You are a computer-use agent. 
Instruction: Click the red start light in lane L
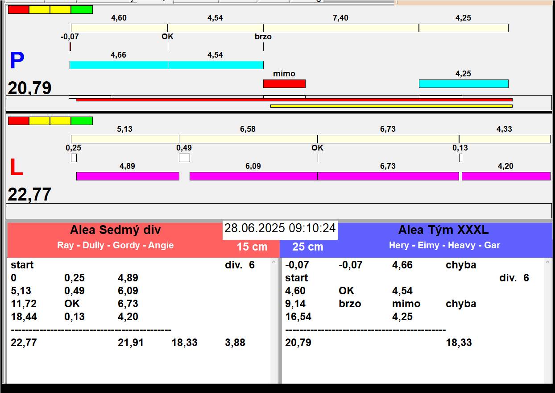click(18, 121)
